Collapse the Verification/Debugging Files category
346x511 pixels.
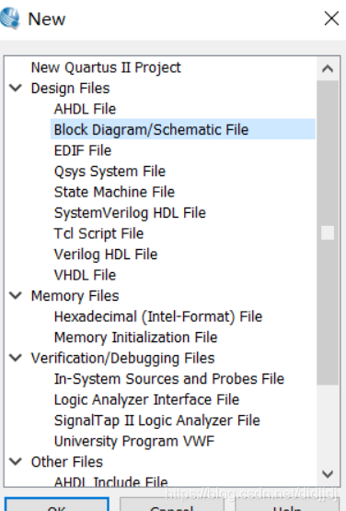(x=16, y=358)
